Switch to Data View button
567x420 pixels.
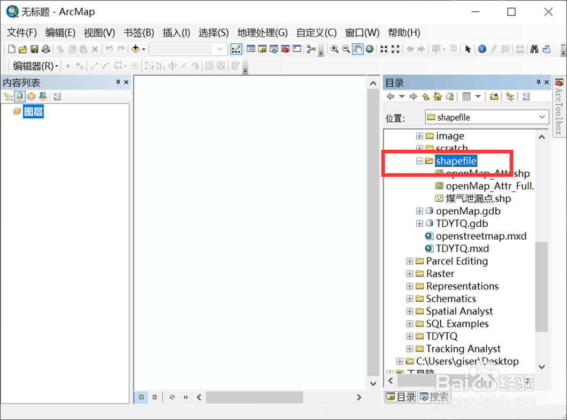pos(141,397)
